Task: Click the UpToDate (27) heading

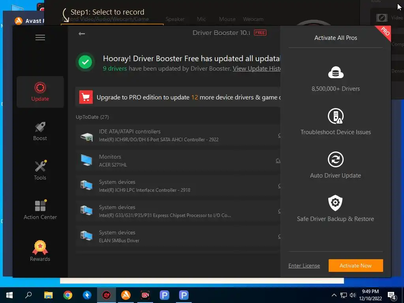Action: [x=92, y=117]
